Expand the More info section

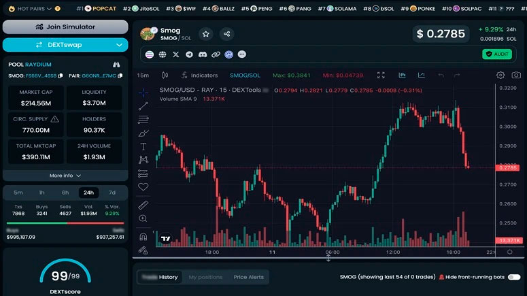click(x=65, y=176)
